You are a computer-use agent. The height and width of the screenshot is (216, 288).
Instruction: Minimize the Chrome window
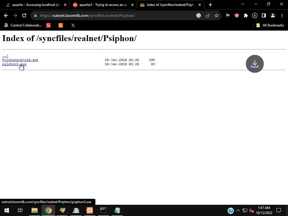click(255, 4)
